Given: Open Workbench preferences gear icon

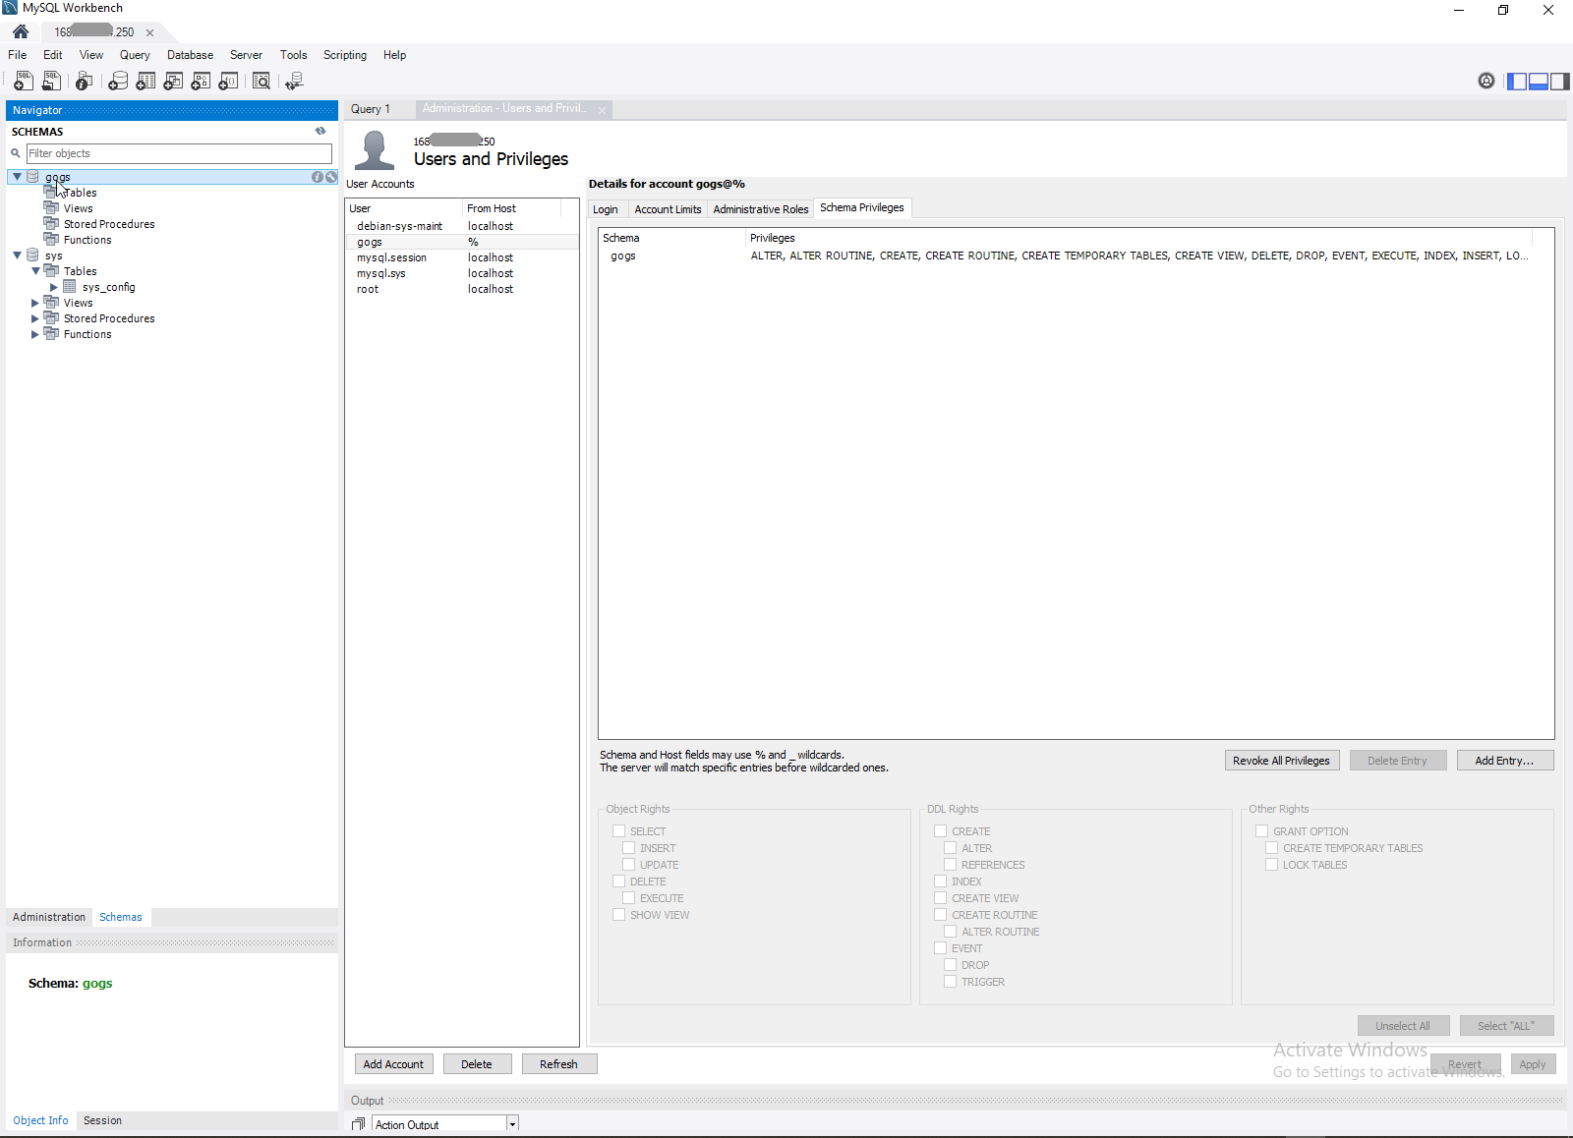Looking at the screenshot, I should tap(1486, 81).
